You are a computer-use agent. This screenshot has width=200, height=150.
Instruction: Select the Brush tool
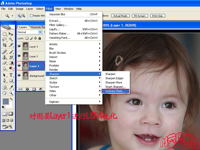(x=11, y=52)
